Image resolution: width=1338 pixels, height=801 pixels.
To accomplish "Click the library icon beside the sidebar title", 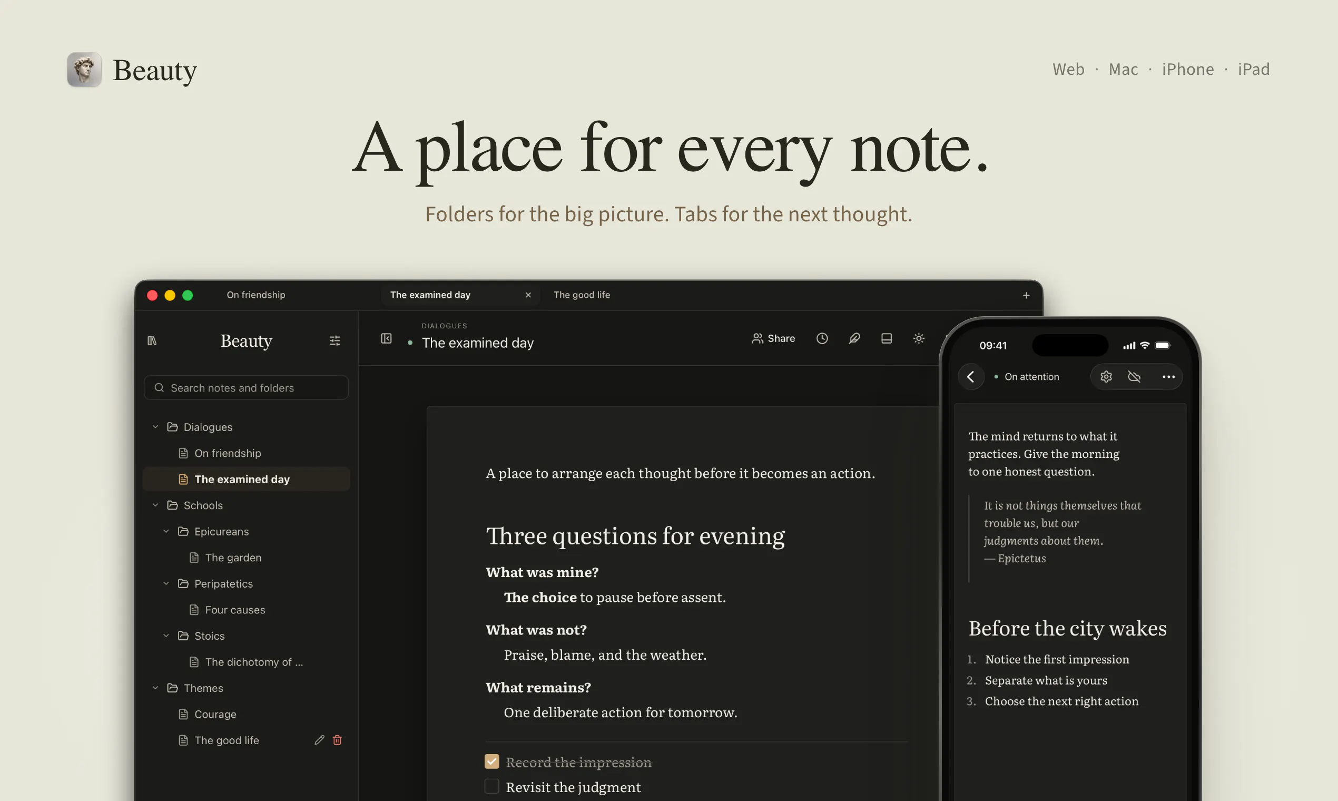I will coord(152,340).
